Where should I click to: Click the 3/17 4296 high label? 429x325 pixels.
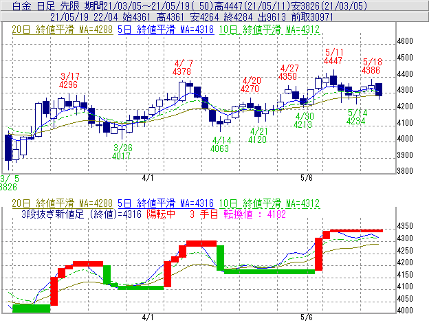69,80
